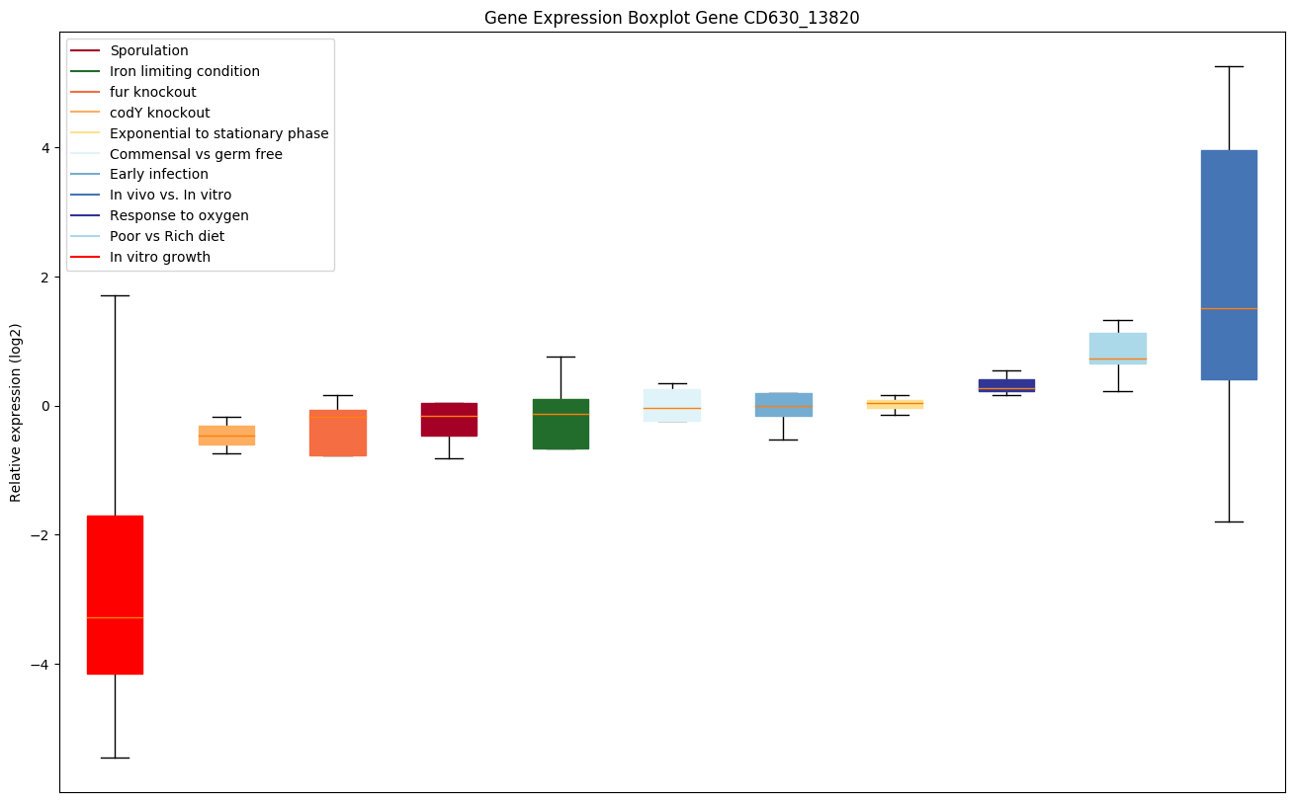Click the plot title Gene CD630_13820

(x=671, y=18)
